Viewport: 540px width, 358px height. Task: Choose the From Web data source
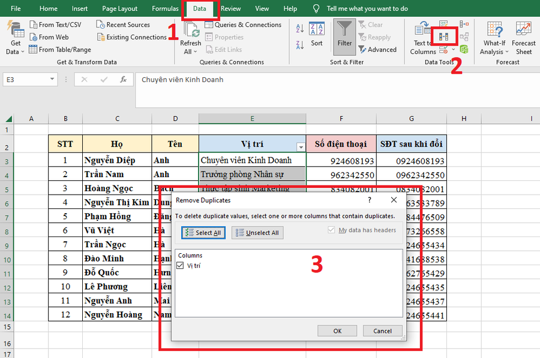click(49, 37)
